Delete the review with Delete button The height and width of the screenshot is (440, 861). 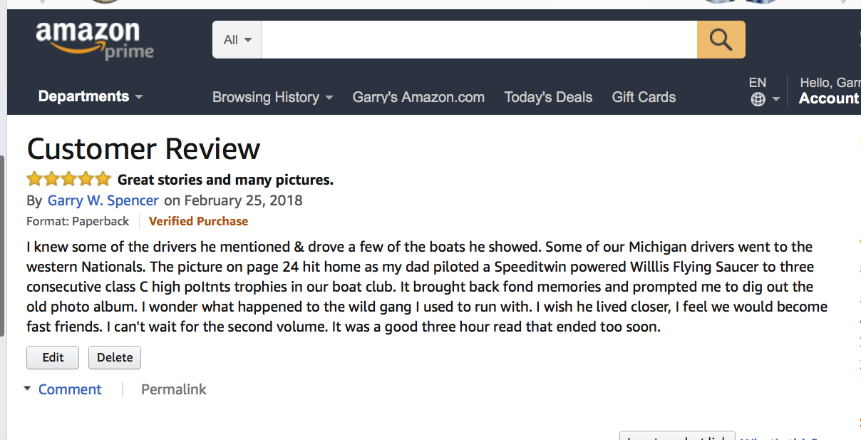click(x=115, y=357)
